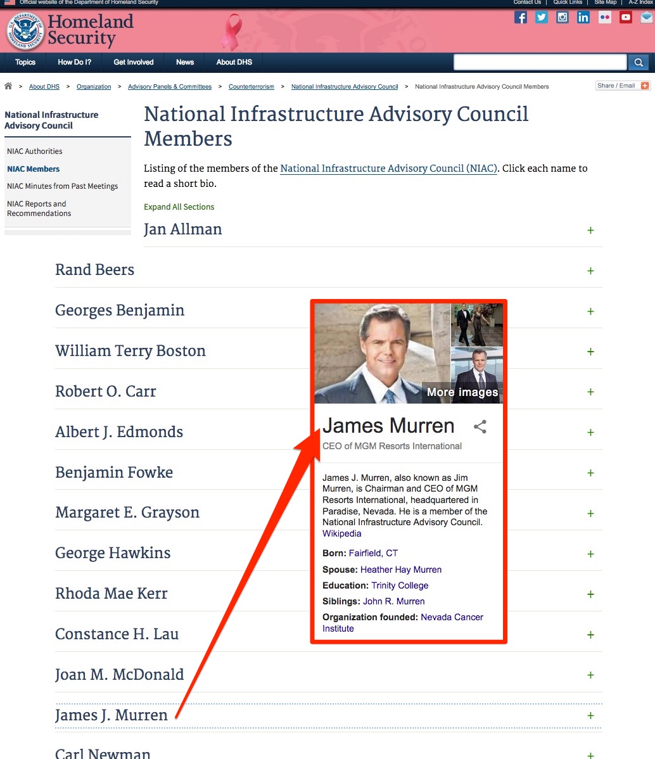655x759 pixels.
Task: Click More images on the Murren panel
Action: [x=462, y=392]
